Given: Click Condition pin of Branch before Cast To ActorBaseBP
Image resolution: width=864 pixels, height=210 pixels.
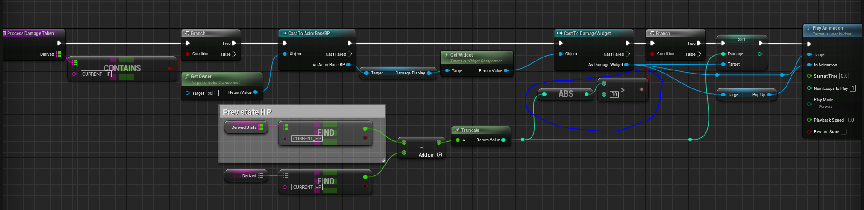Looking at the screenshot, I should pos(187,54).
